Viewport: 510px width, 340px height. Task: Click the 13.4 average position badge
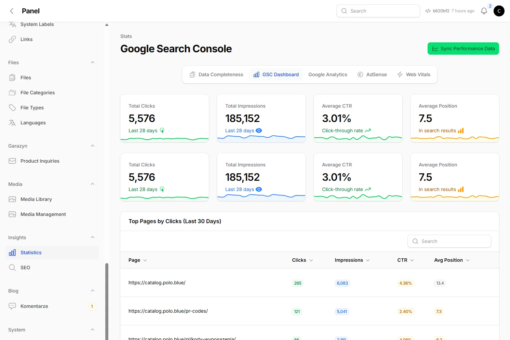pos(440,283)
